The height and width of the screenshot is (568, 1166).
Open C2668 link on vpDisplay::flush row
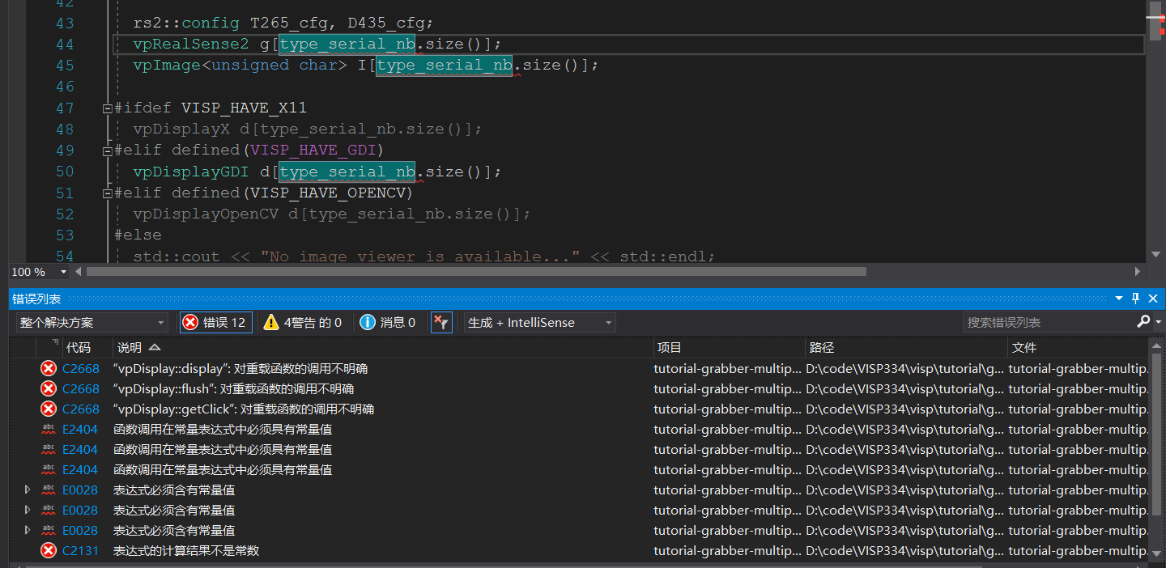tap(81, 389)
